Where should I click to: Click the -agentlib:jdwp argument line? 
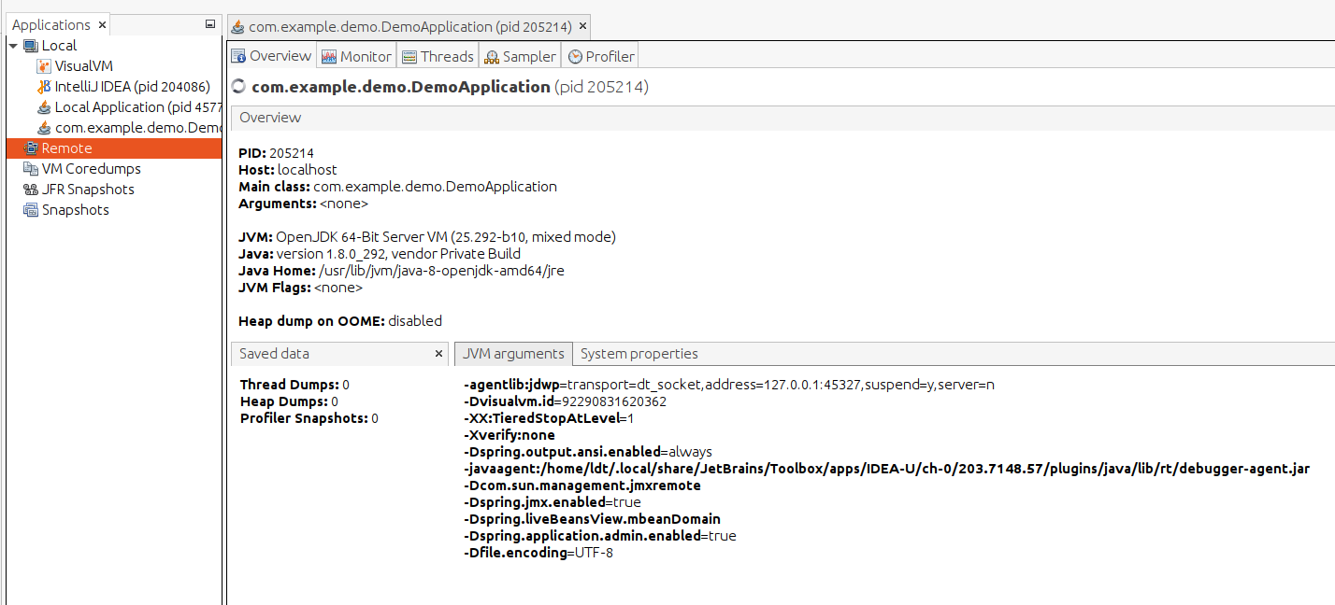tap(729, 385)
